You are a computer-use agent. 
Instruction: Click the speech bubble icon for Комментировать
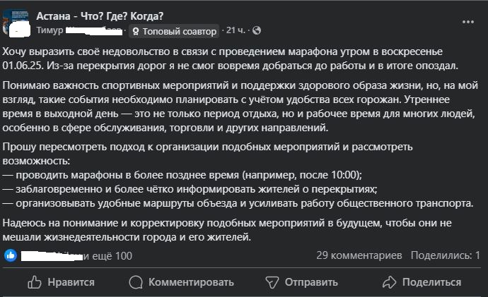(136, 281)
